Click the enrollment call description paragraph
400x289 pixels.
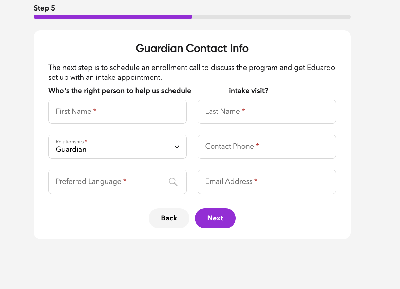coord(192,72)
